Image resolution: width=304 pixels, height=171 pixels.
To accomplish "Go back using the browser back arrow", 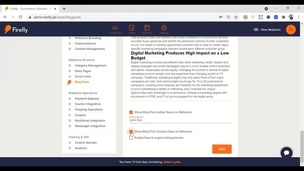I will [5, 17].
